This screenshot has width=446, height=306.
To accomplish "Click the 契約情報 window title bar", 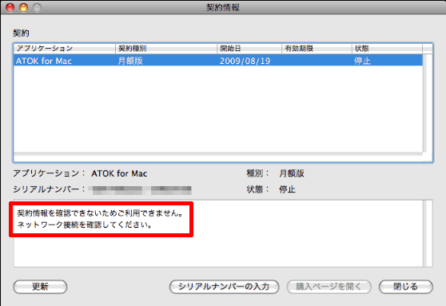I will pyautogui.click(x=223, y=7).
